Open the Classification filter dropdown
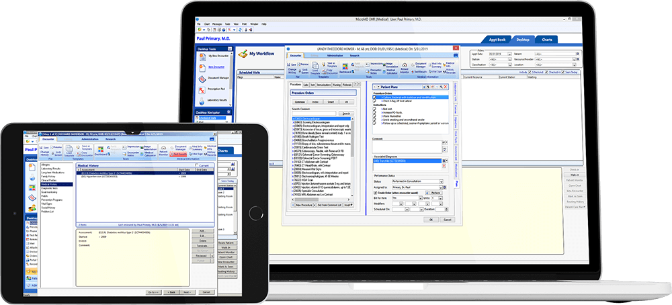The width and height of the screenshot is (672, 305). [509, 64]
